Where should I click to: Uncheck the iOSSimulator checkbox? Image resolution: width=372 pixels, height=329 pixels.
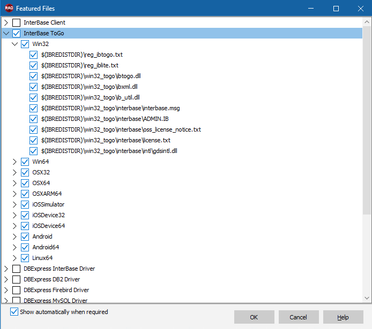25,204
